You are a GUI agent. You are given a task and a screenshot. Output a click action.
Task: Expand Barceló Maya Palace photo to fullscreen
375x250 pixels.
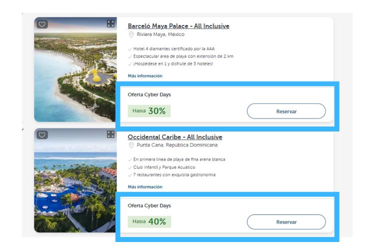point(110,24)
